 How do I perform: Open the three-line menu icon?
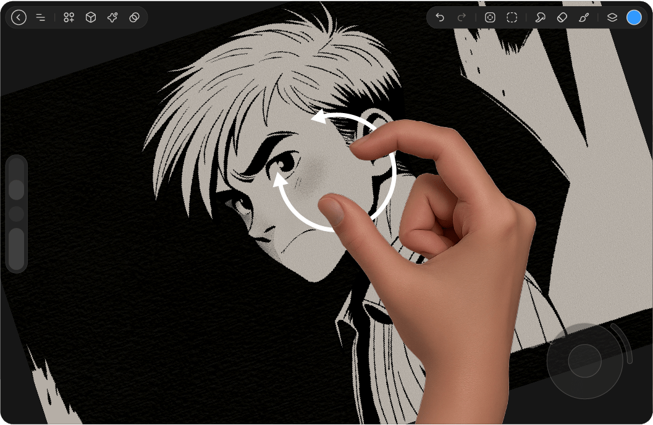pyautogui.click(x=40, y=17)
